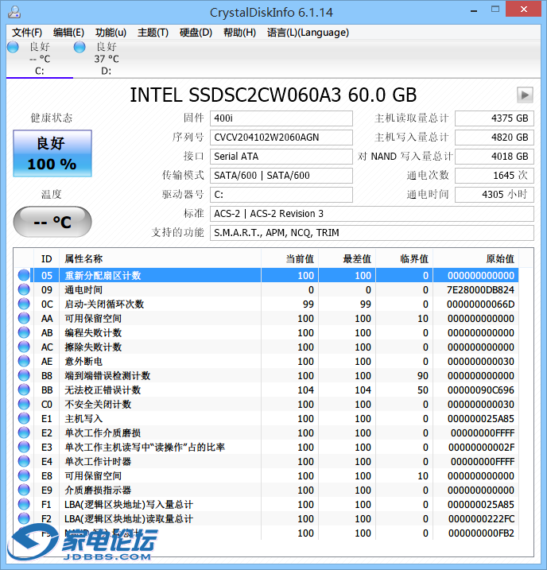Select the 启动-关闭循环次数 row
The image size is (547, 570).
266,304
